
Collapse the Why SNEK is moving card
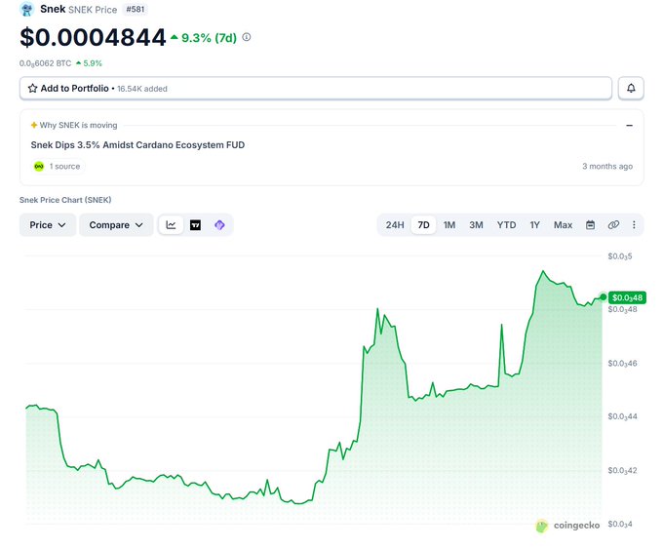click(629, 125)
